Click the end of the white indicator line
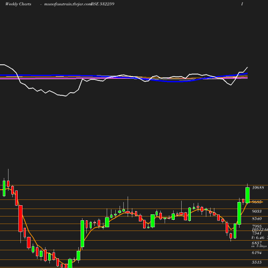 [x=248, y=68]
